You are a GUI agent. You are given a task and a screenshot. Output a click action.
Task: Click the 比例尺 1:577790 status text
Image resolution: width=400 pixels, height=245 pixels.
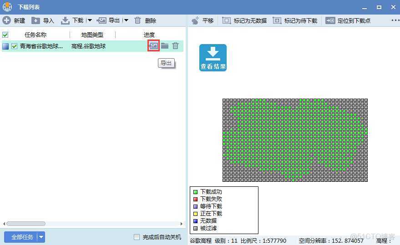click(x=263, y=240)
